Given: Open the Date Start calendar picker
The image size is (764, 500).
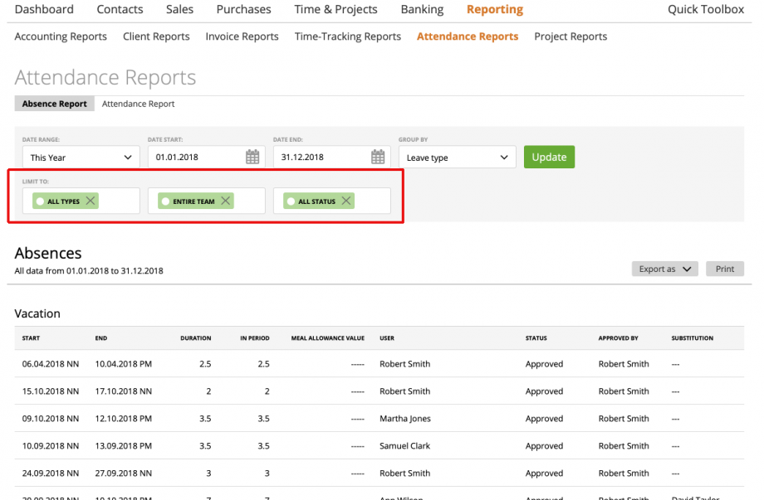Looking at the screenshot, I should coord(251,157).
